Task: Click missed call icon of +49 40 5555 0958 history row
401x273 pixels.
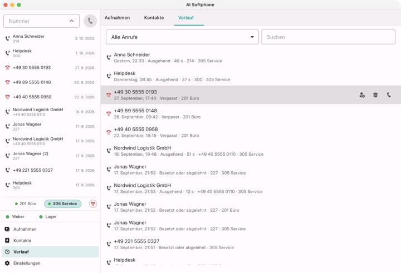Action: 109,132
